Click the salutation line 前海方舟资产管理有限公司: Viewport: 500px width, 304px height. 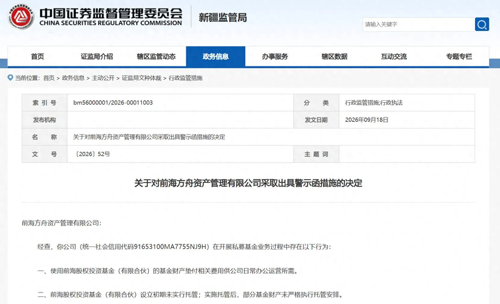(x=61, y=223)
